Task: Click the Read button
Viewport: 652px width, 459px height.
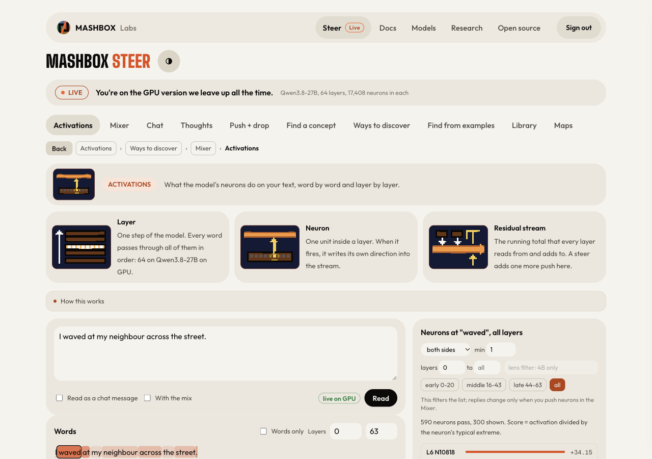Action: (381, 398)
